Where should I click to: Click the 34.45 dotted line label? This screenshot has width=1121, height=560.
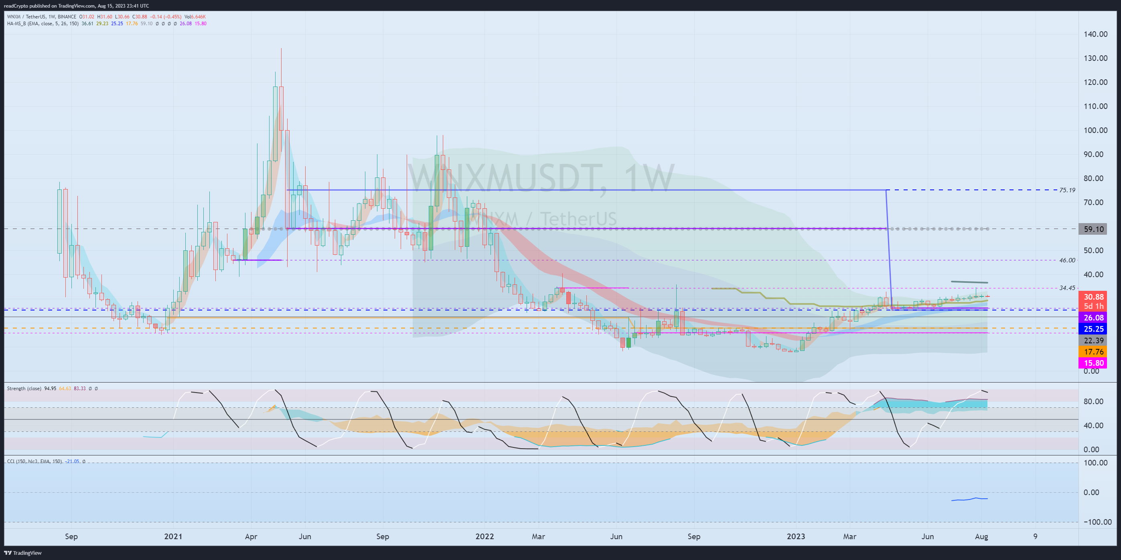pyautogui.click(x=1067, y=288)
